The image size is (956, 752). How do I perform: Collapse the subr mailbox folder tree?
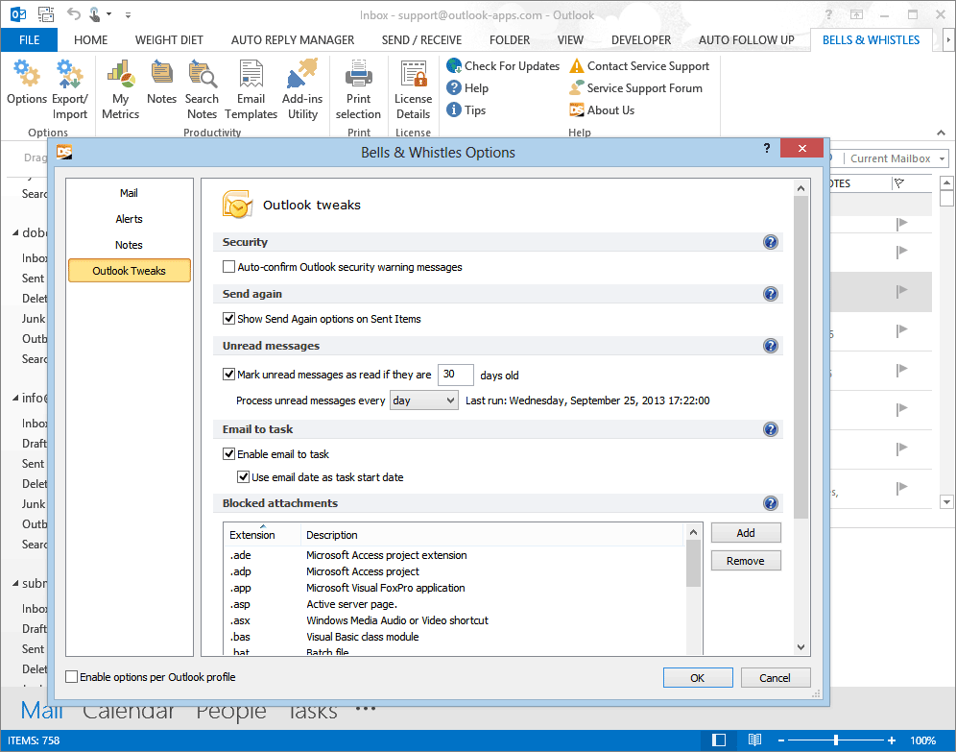pyautogui.click(x=15, y=584)
